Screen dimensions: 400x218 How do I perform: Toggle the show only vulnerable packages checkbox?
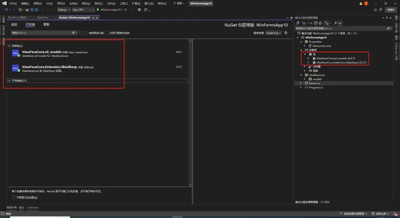pos(107,33)
